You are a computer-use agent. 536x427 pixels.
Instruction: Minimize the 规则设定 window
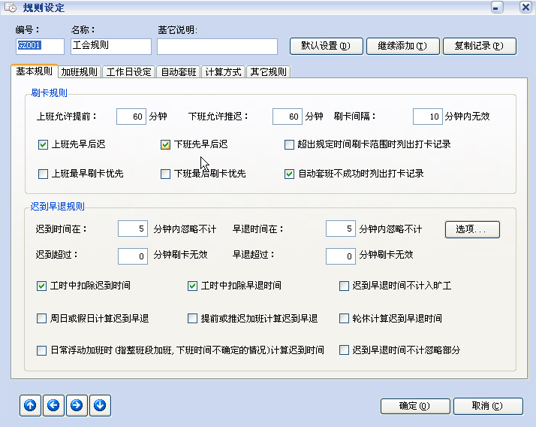[497, 8]
